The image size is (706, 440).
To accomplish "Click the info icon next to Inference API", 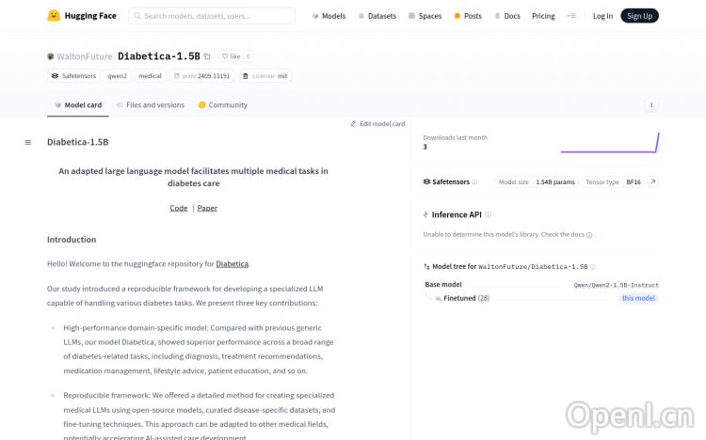I will point(489,214).
